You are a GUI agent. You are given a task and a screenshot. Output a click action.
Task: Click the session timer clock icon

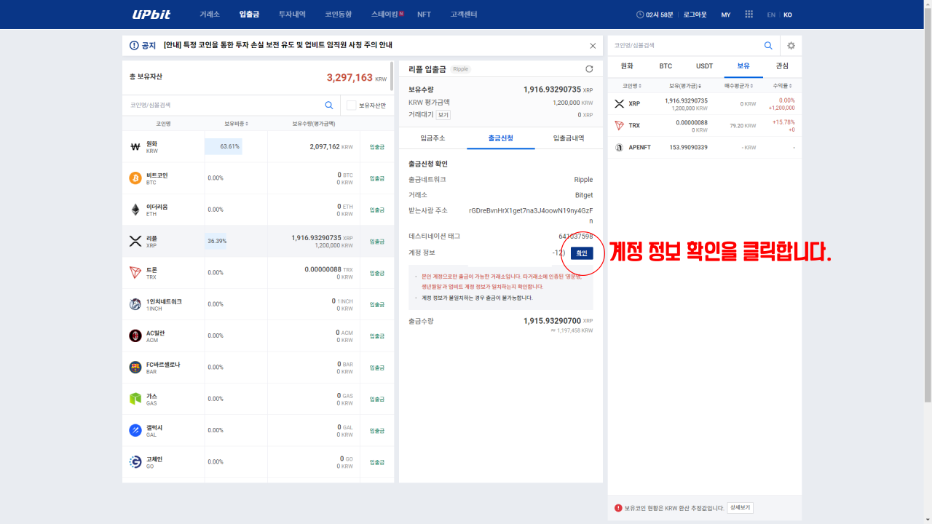(640, 15)
